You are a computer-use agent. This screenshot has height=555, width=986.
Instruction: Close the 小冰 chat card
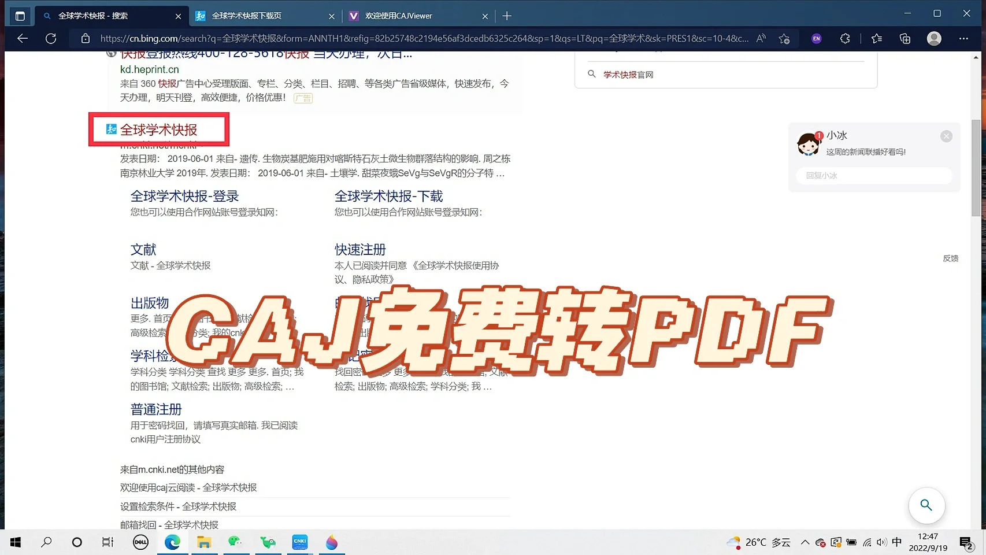(946, 136)
